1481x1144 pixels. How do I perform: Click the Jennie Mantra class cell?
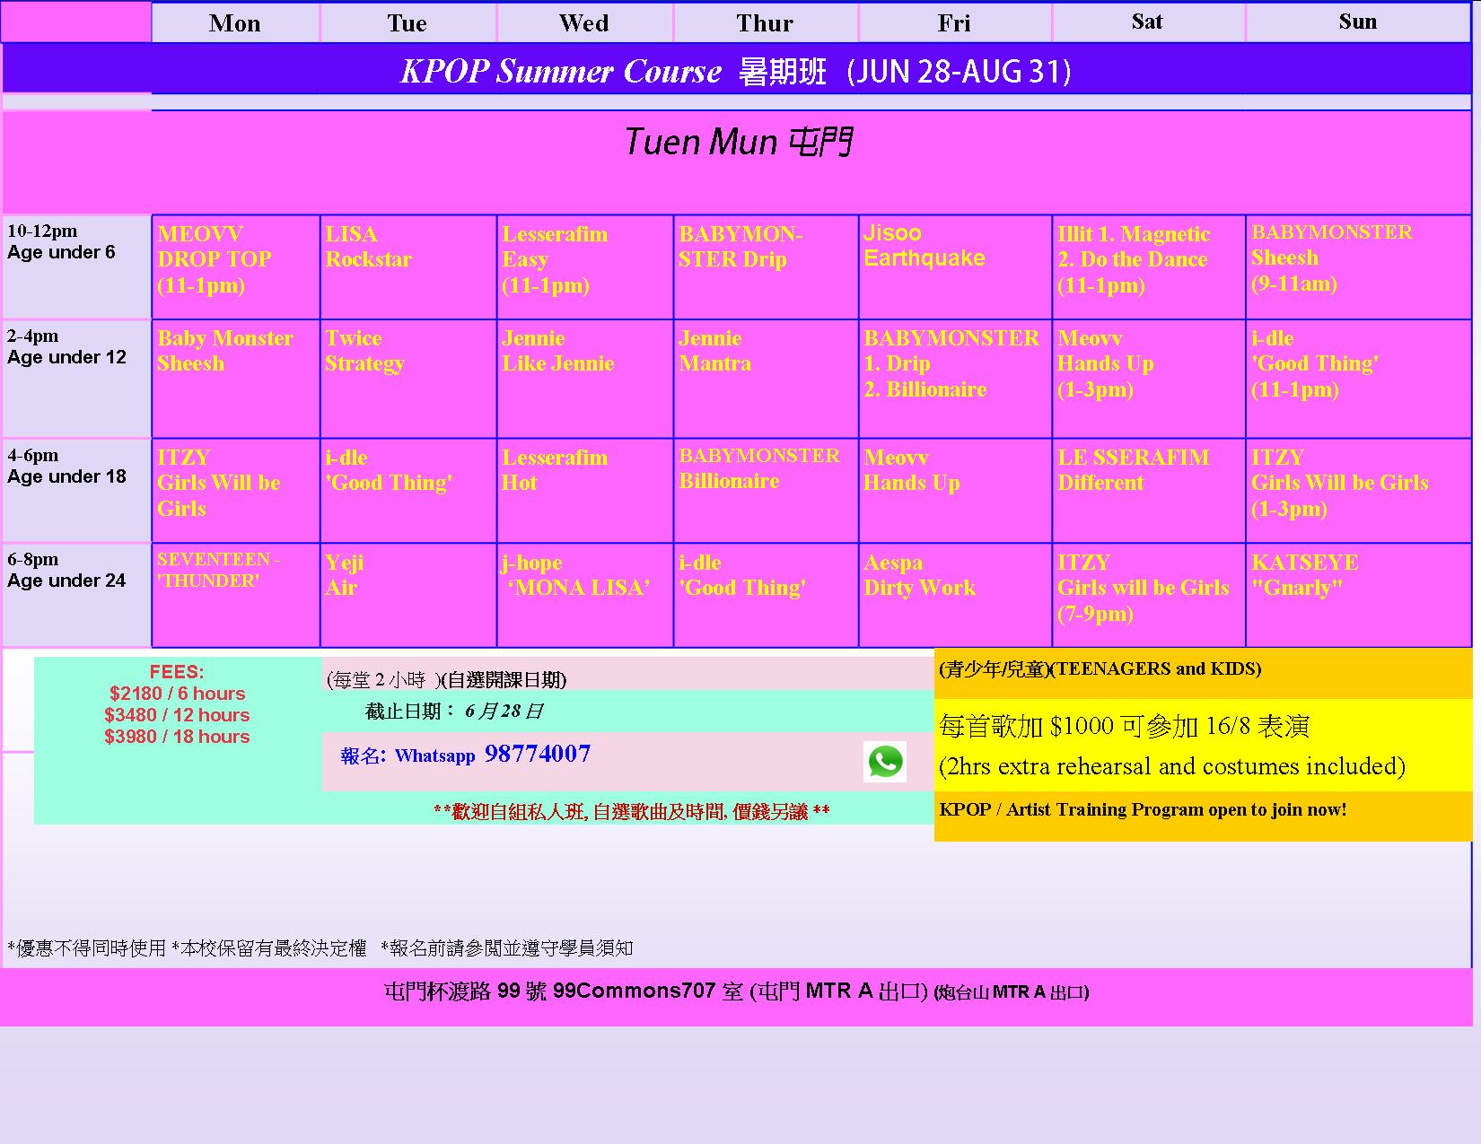pos(767,379)
